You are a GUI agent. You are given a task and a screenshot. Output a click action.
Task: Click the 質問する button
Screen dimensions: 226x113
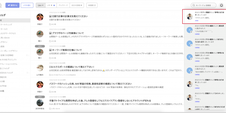[12, 5]
